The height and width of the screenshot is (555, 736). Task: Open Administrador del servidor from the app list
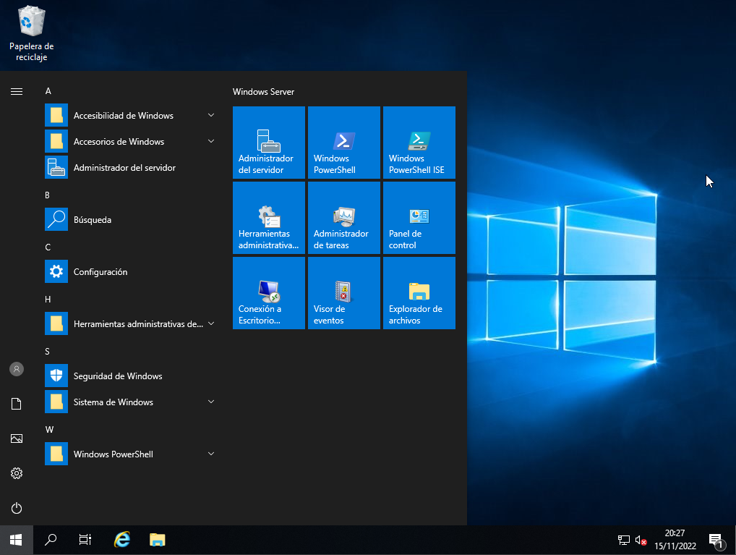[x=130, y=167]
